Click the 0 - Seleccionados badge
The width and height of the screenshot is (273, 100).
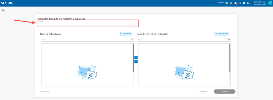pyautogui.click(x=222, y=34)
